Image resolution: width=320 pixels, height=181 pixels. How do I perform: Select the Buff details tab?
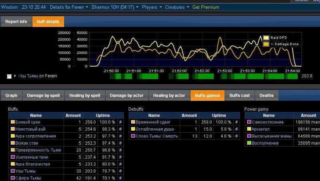click(48, 22)
